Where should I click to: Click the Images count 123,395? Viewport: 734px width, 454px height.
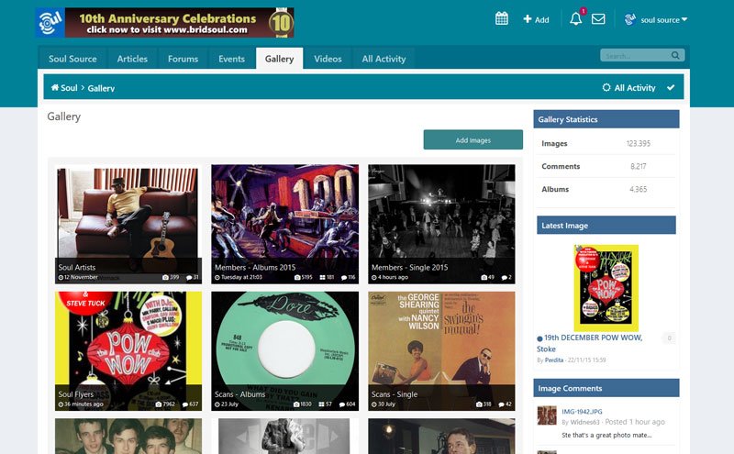point(638,143)
